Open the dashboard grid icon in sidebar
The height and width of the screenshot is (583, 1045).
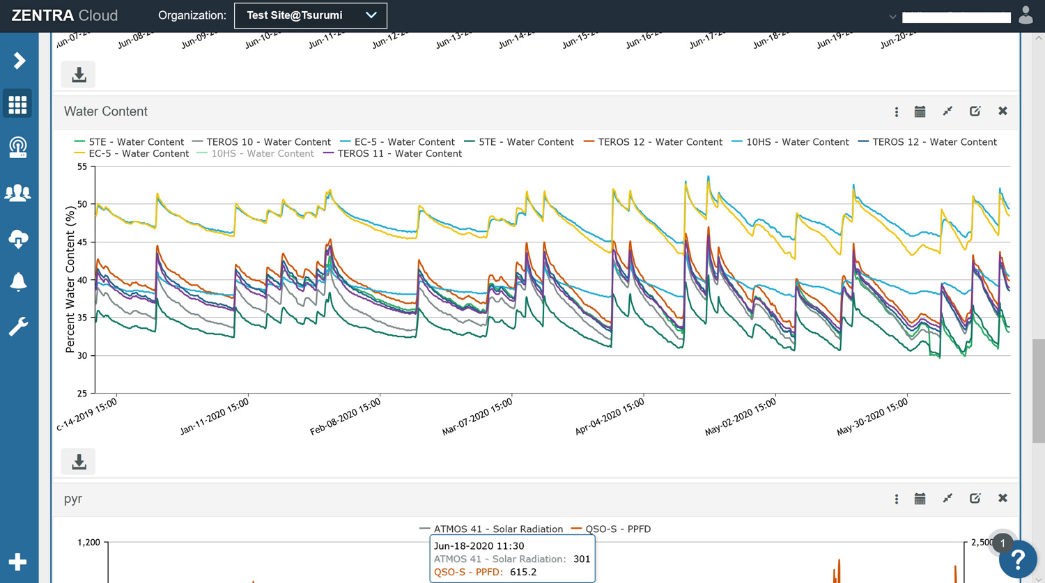pos(17,104)
